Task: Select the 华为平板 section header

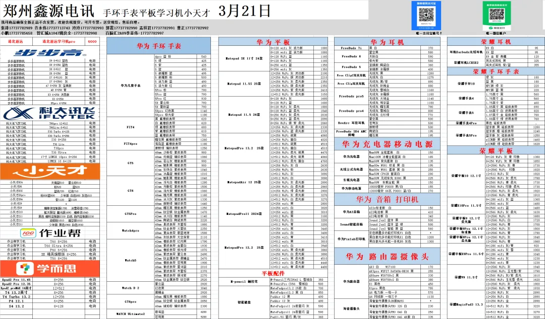Action: click(273, 42)
